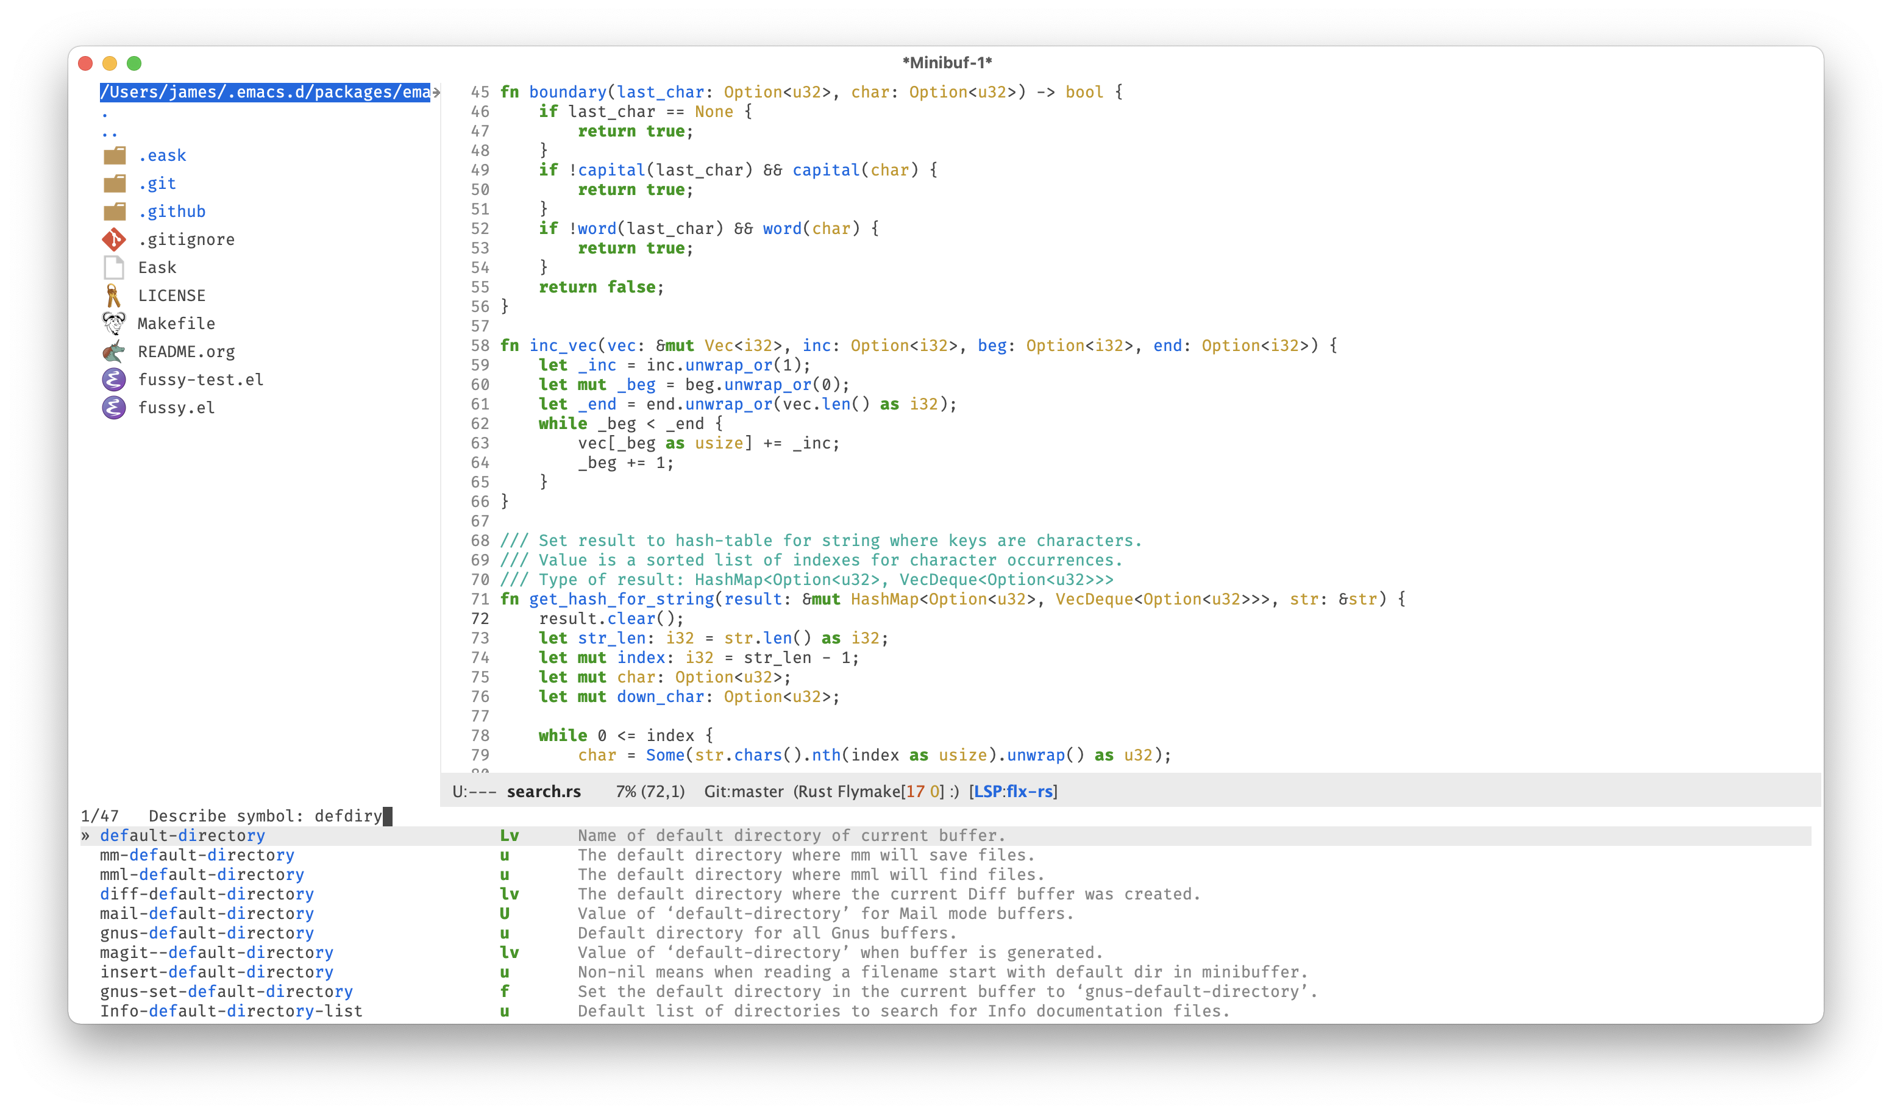Image resolution: width=1892 pixels, height=1114 pixels.
Task: Pick the Info-default-directory-list completion candidate
Action: click(x=231, y=1011)
